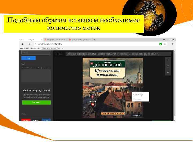Screen dimensions: 193x145
Task: Click the Cancel button in tag editor
Action: 36,120
